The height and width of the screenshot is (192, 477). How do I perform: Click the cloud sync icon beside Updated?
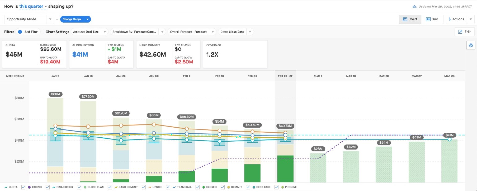tap(414, 7)
